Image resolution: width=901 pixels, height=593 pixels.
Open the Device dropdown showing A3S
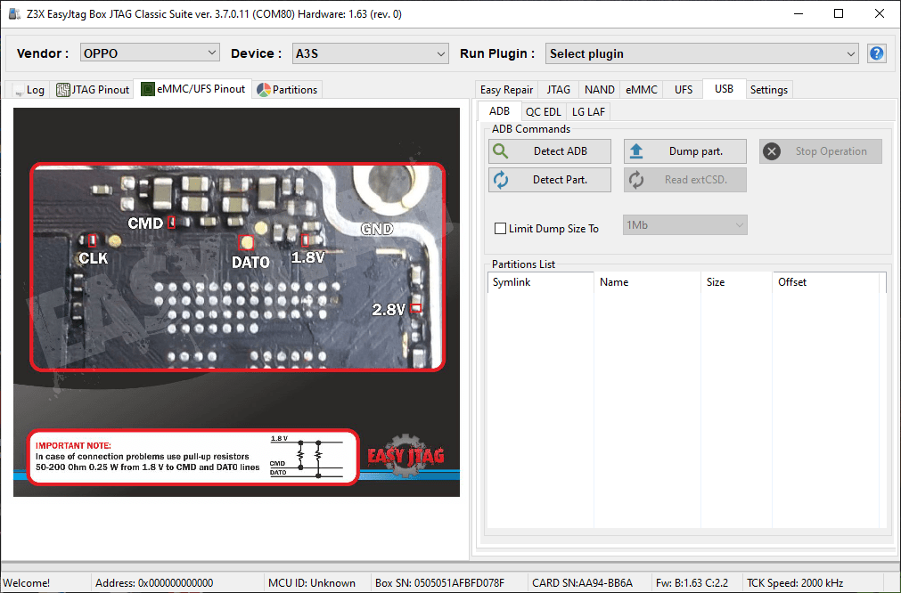coord(370,53)
